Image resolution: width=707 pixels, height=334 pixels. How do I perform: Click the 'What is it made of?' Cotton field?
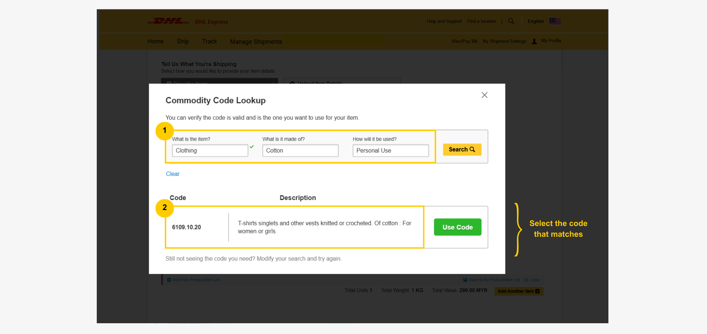[300, 150]
